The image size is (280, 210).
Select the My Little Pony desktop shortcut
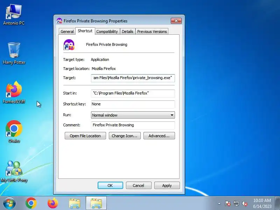tap(14, 171)
